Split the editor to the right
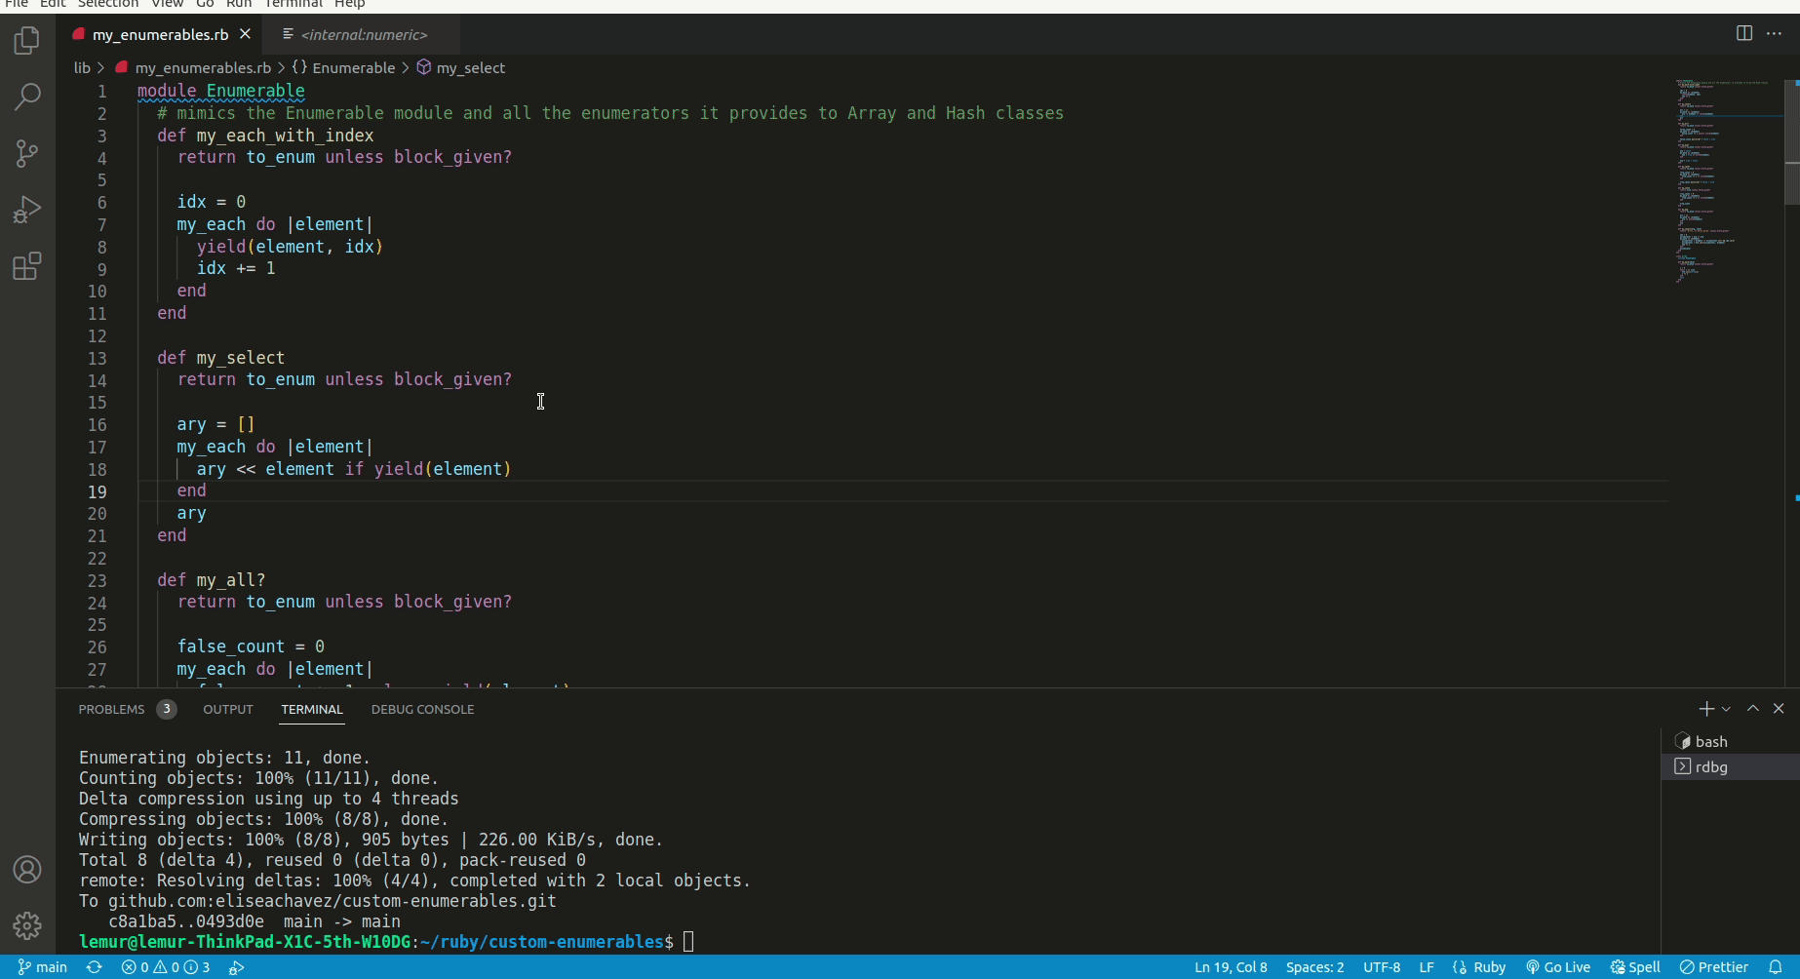Screen dimensions: 1800x979 pos(1742,33)
